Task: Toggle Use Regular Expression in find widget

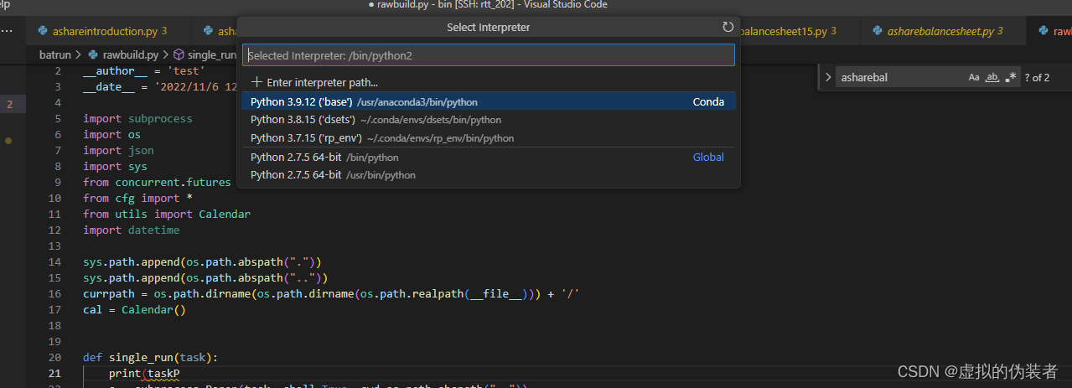Action: click(1011, 77)
